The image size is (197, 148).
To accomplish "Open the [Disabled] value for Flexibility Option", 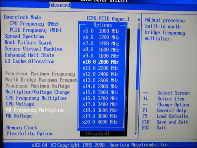I will 97,134.
